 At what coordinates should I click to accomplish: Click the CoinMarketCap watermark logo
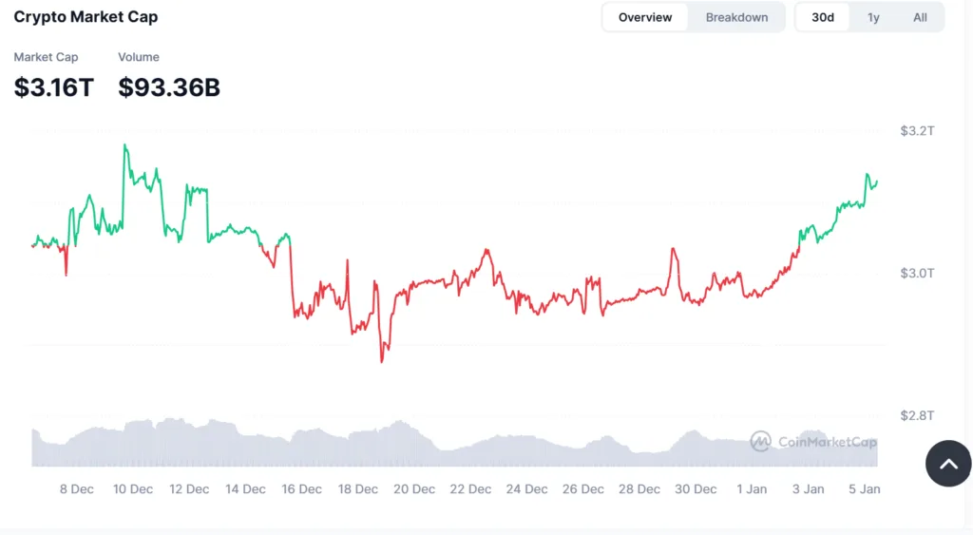tap(813, 441)
